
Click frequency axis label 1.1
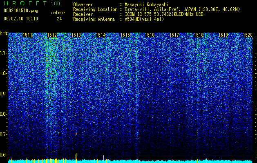pyautogui.click(x=3, y=53)
